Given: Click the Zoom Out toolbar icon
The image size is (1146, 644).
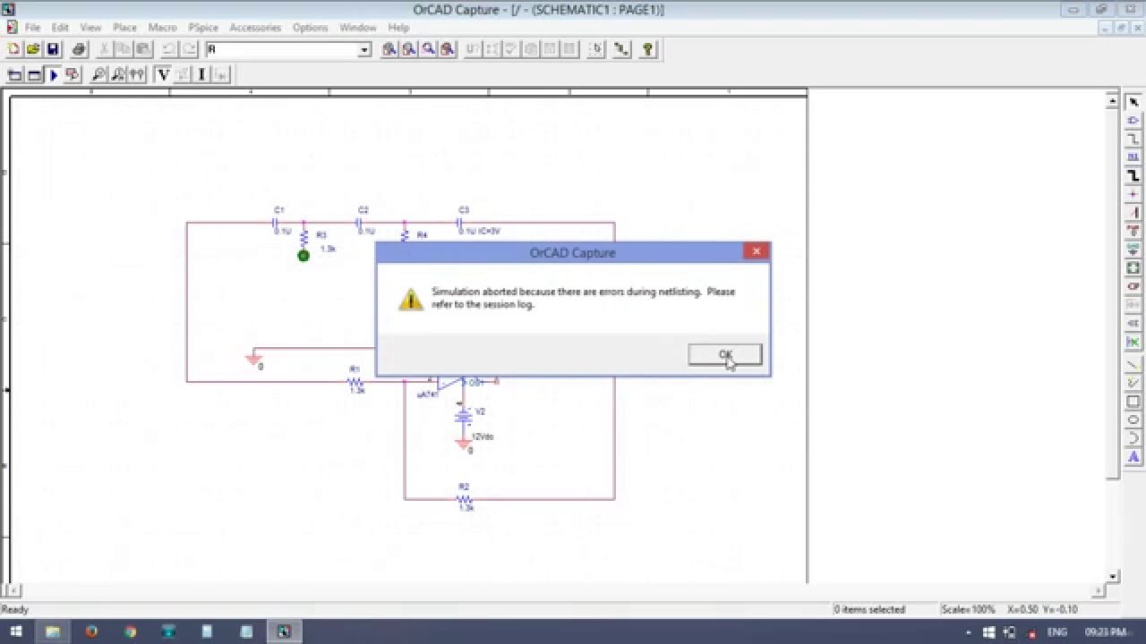Looking at the screenshot, I should click(408, 49).
